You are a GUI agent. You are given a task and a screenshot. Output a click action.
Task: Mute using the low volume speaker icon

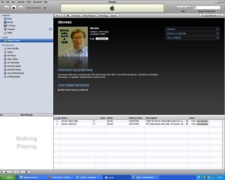tap(28, 8)
